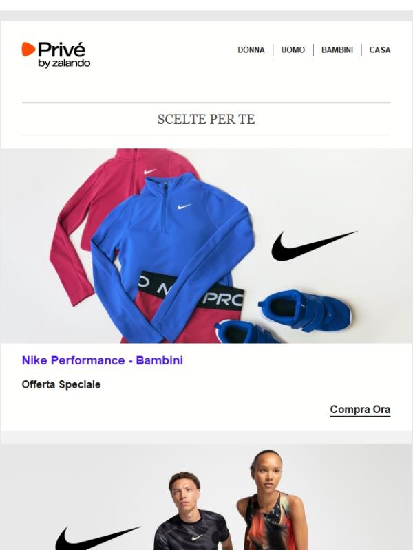This screenshot has width=413, height=550.
Task: Click the PRO waistband on the shorts
Action: pos(191,290)
